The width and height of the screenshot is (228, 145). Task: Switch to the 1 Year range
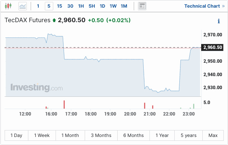pos(162,135)
